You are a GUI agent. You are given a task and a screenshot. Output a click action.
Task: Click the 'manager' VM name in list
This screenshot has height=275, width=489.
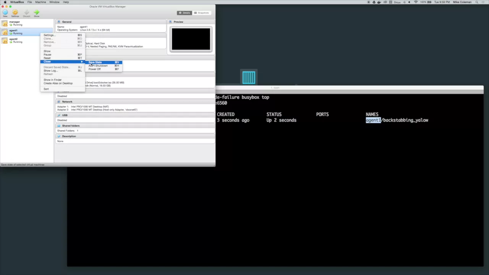[x=15, y=22]
